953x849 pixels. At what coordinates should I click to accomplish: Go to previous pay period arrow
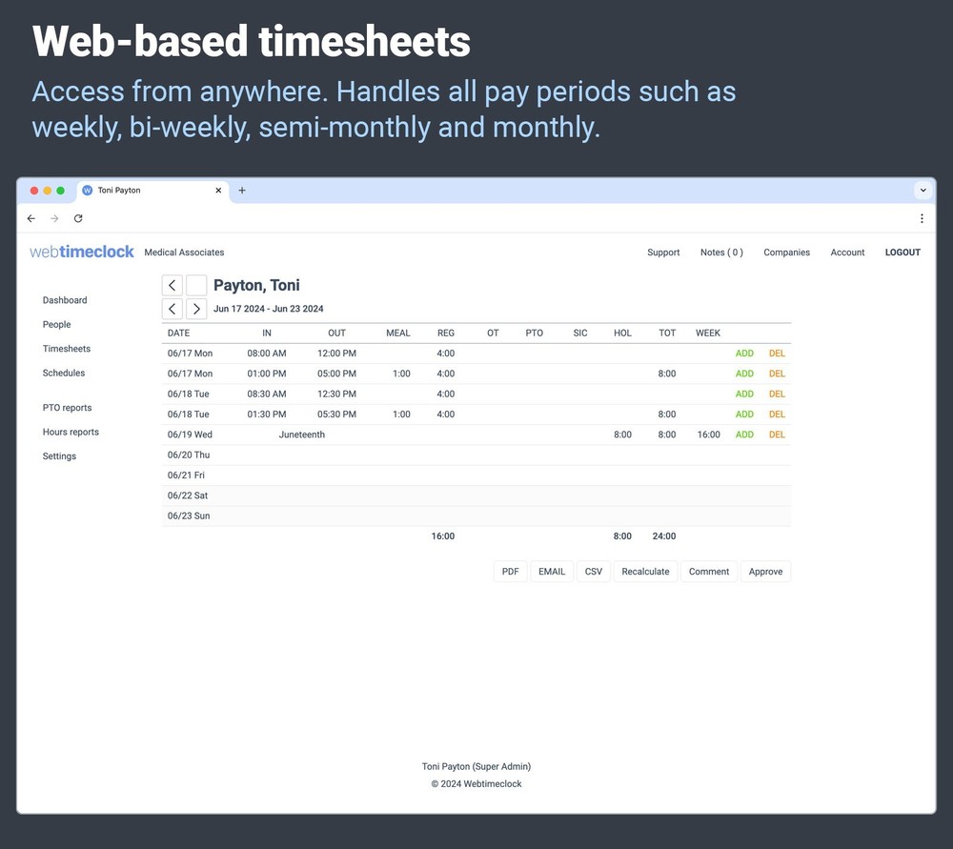172,309
